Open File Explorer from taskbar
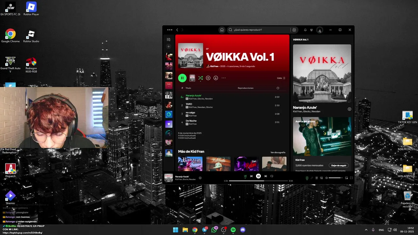 point(185,230)
